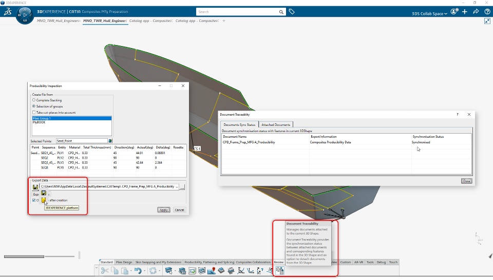Click Cancel in Producibility Inspection
493x280 pixels.
pos(179,210)
